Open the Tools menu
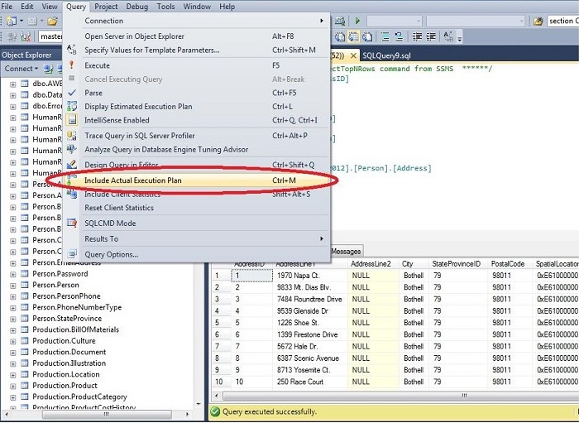Viewport: 579px width, 423px height. [x=165, y=7]
